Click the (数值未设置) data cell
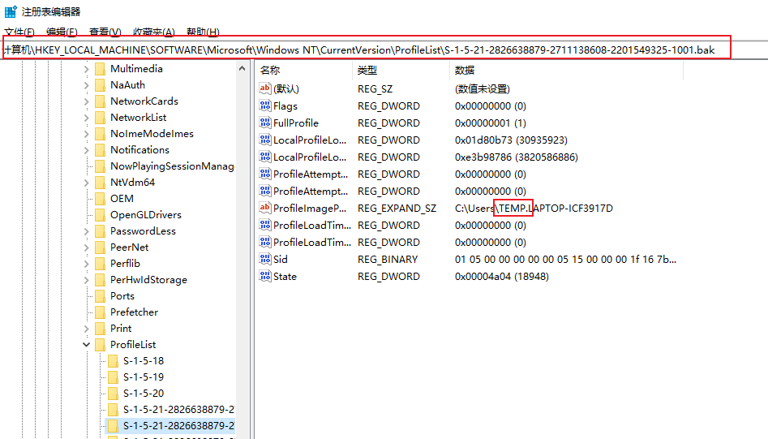This screenshot has height=439, width=768. click(483, 88)
